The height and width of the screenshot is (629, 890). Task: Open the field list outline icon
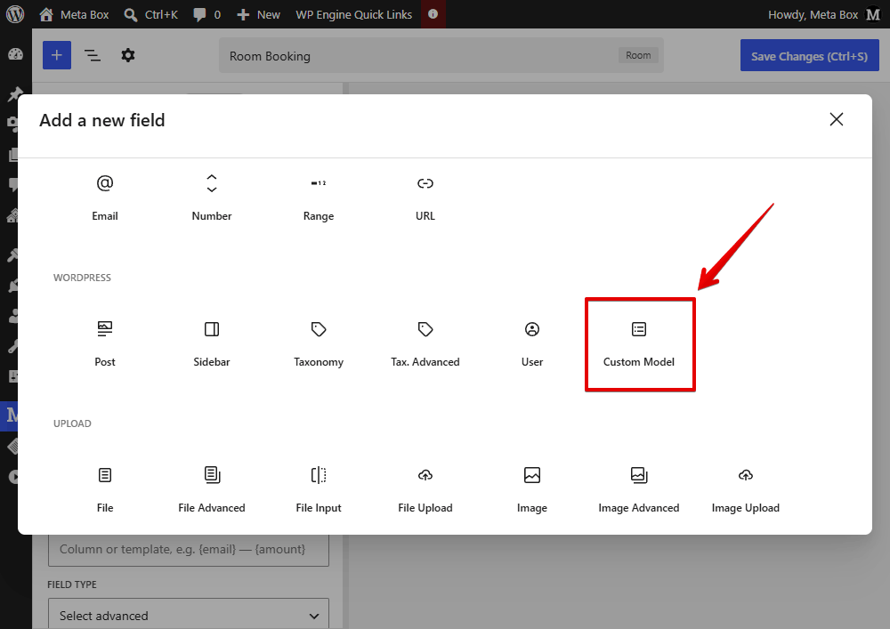pyautogui.click(x=93, y=55)
